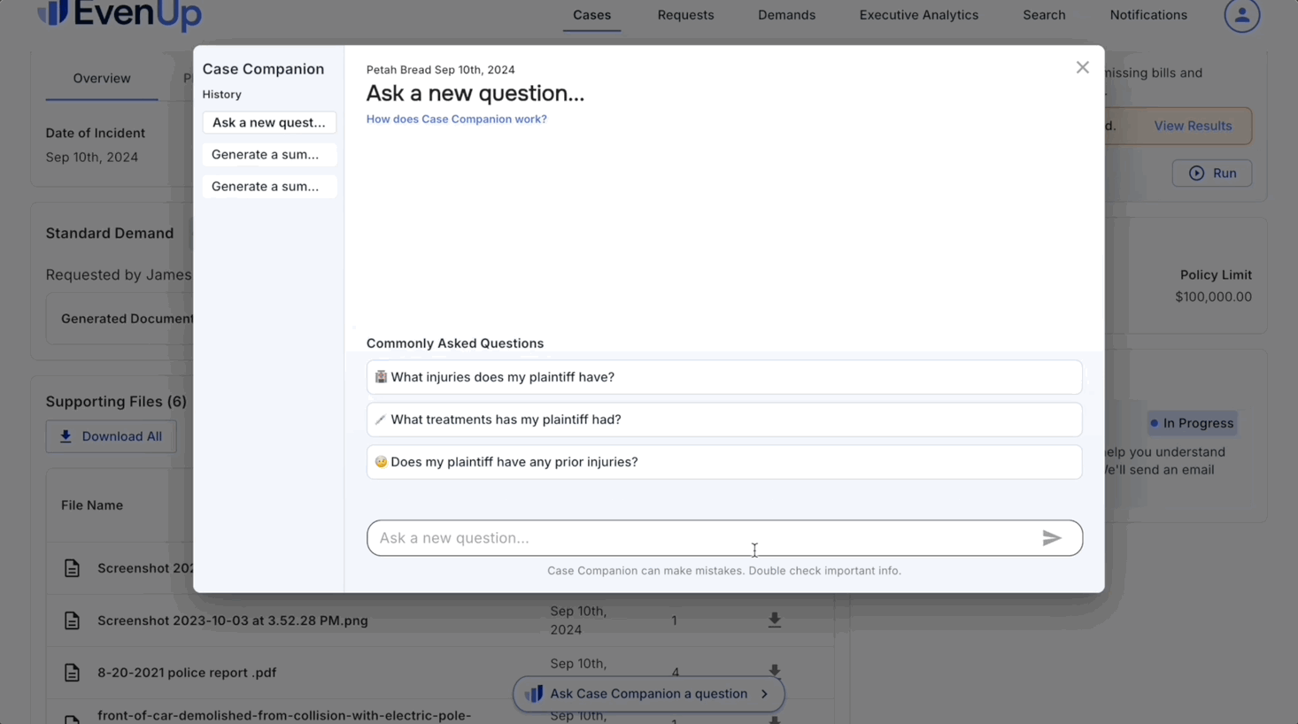1298x724 pixels.
Task: Expand Ask Case Companion a question chevron
Action: tap(764, 694)
